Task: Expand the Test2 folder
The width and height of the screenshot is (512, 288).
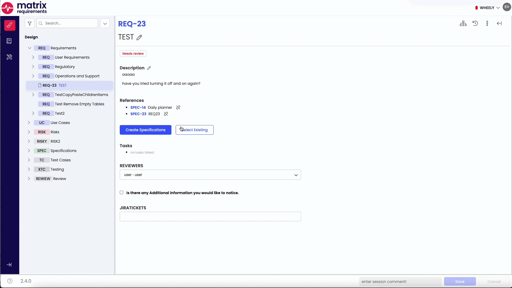Action: (33, 113)
